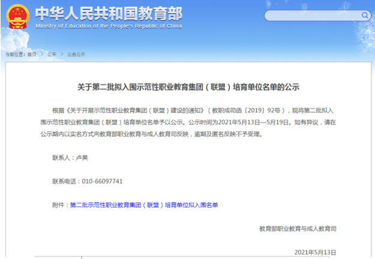
Task: Open the 公开 breadcrumb link
Action: point(52,54)
